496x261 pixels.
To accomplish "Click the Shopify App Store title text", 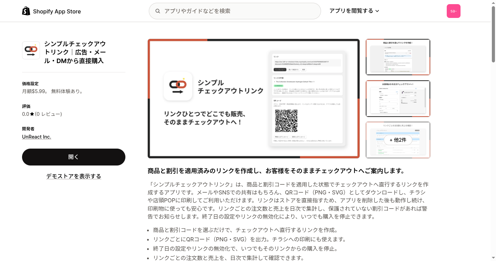I will (57, 11).
